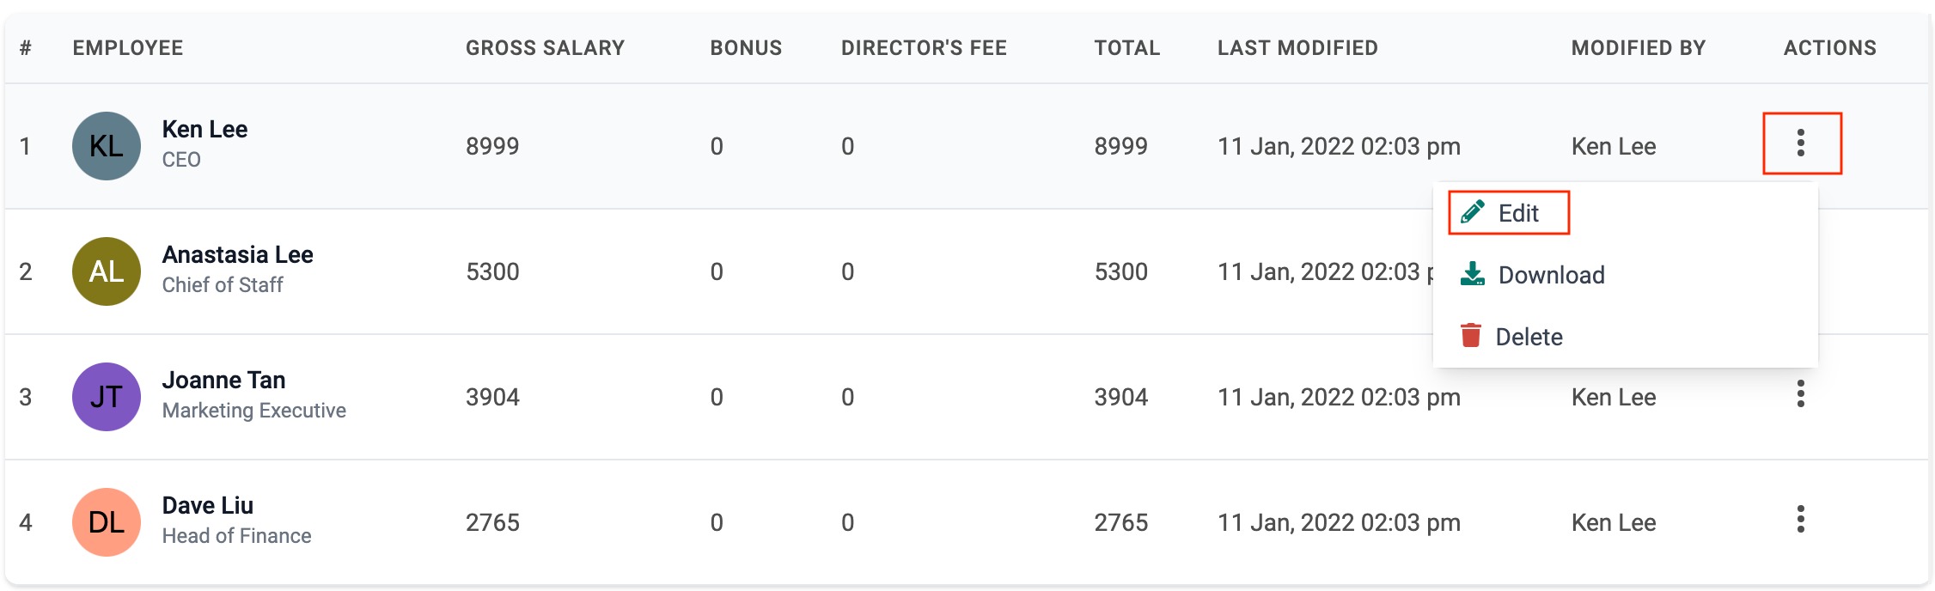Open Ken Lee's three-dot actions menu
The width and height of the screenshot is (1935, 591).
1801,143
